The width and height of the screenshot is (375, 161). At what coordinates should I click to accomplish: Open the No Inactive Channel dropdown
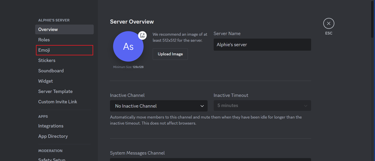[159, 106]
